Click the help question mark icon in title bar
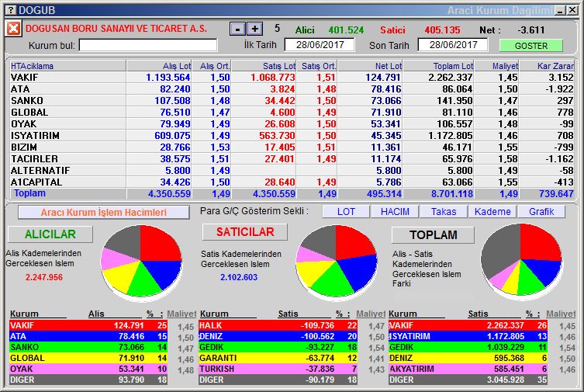The width and height of the screenshot is (584, 392). 12,10
